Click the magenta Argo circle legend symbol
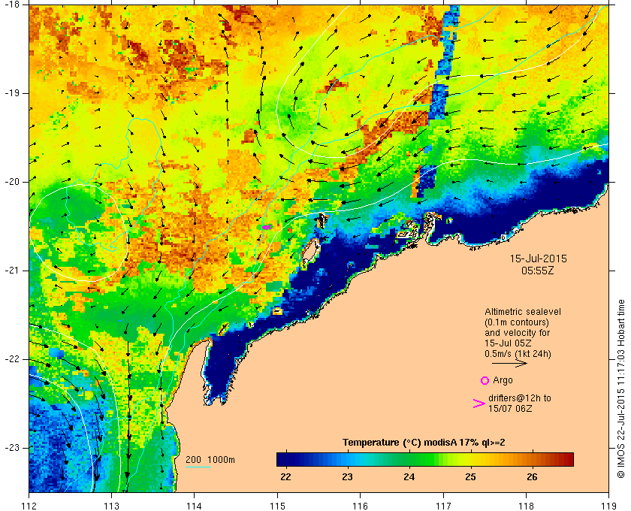Viewport: 631px width, 511px height. (x=485, y=380)
